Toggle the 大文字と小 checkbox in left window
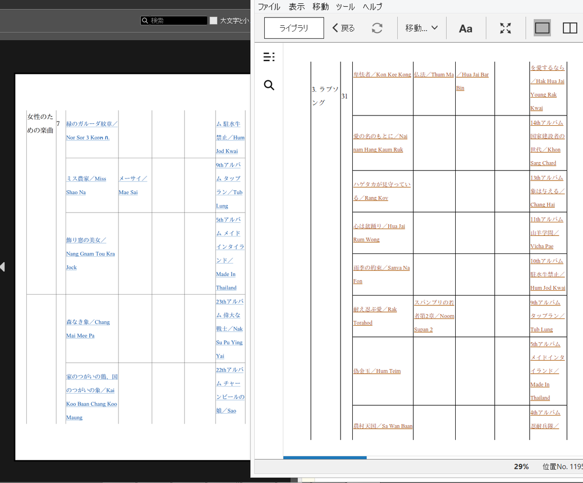 (213, 20)
